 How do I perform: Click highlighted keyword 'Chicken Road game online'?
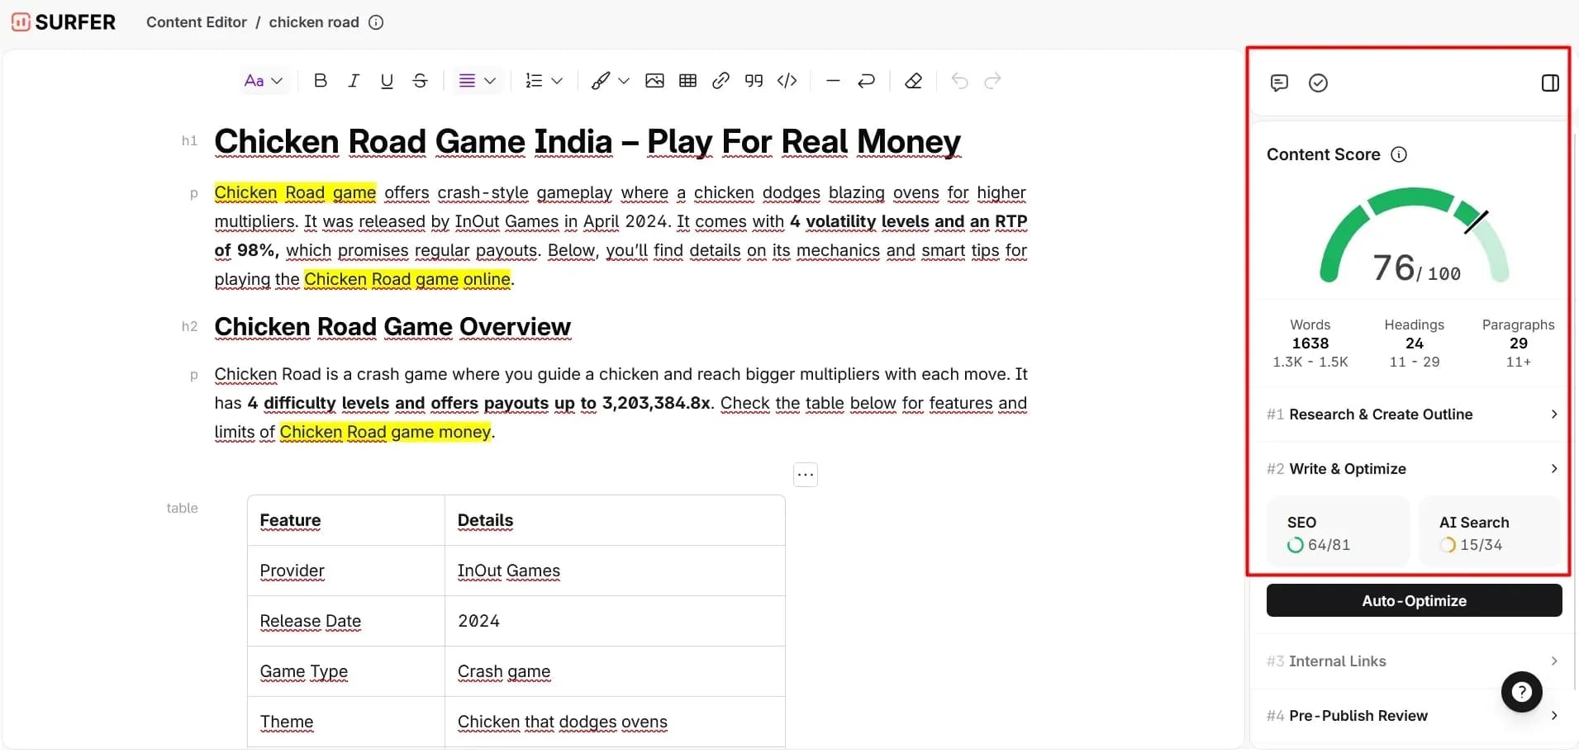(x=407, y=279)
